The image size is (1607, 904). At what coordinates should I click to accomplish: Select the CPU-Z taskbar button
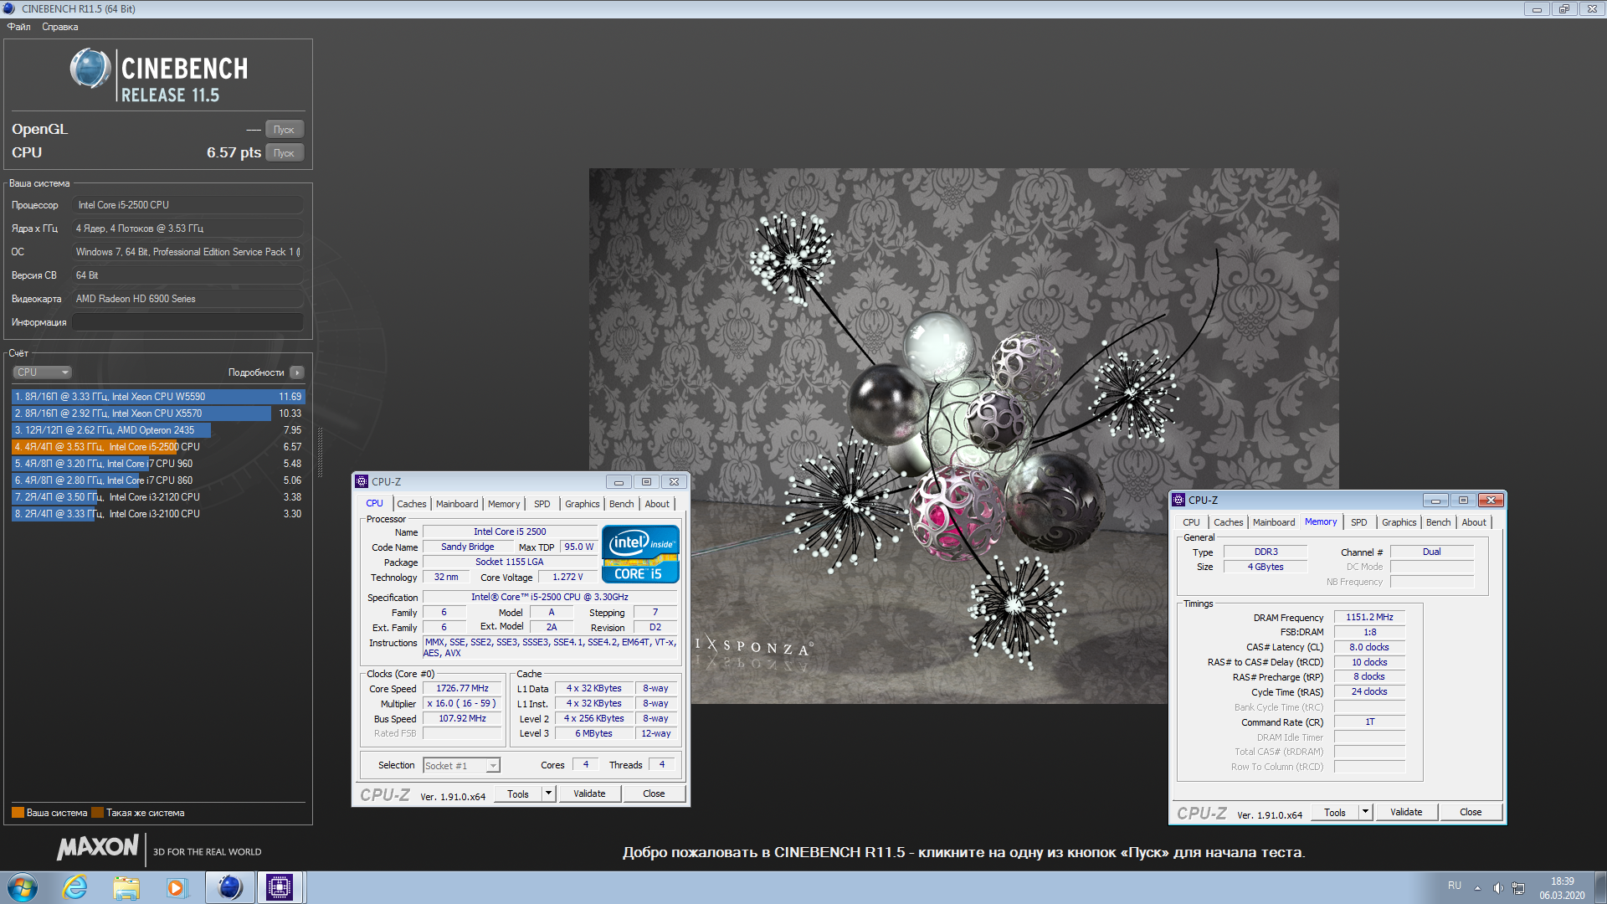click(x=280, y=887)
